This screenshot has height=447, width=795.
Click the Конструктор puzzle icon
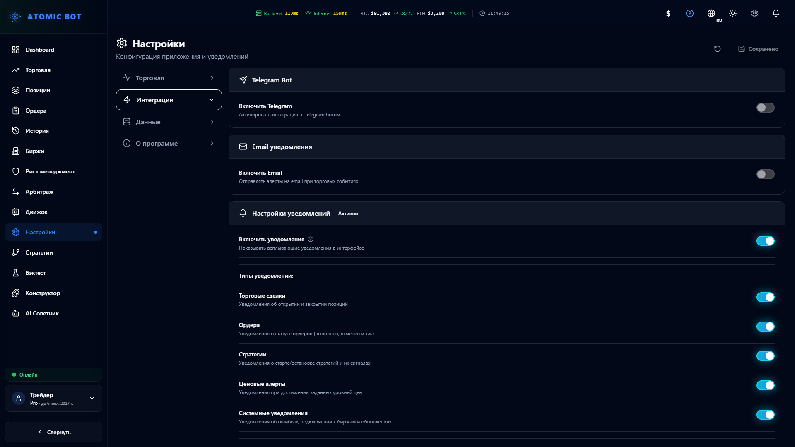click(x=16, y=293)
